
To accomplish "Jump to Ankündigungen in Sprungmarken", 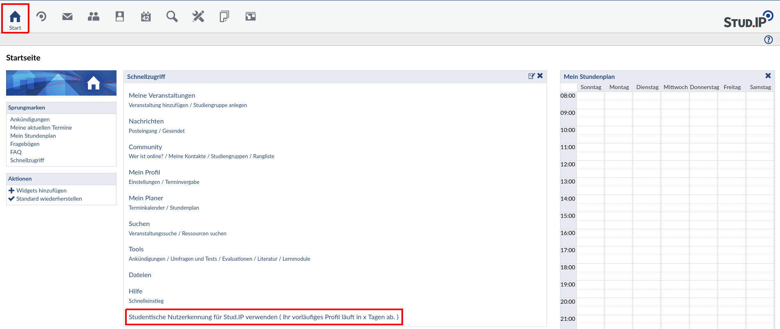I will 30,119.
